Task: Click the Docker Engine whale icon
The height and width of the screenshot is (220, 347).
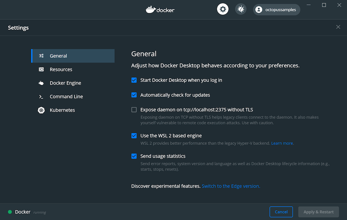Action: [x=41, y=83]
